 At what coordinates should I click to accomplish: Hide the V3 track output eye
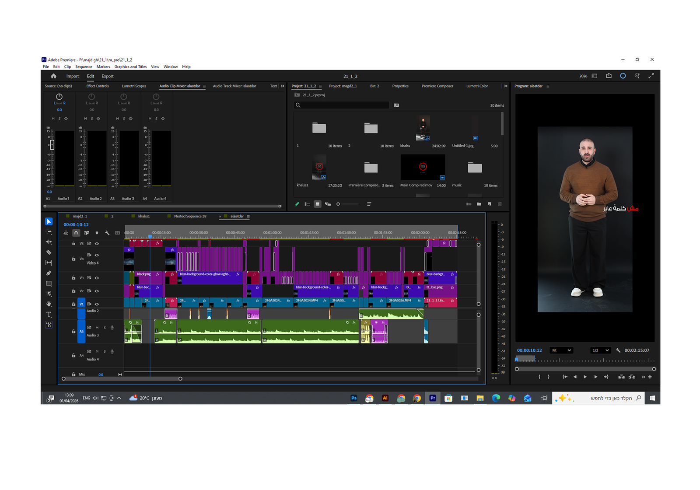tap(97, 278)
